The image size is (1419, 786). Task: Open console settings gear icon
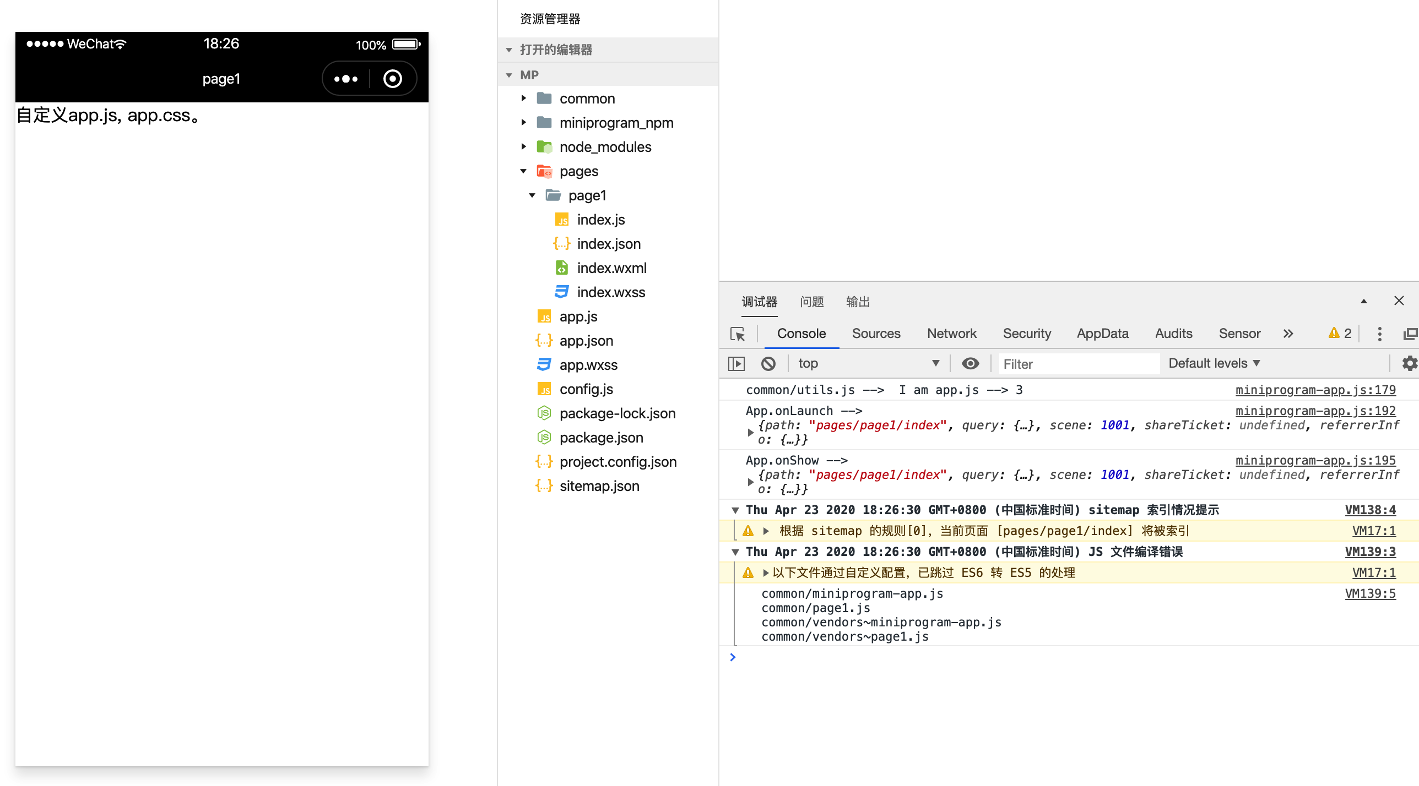[x=1409, y=363]
